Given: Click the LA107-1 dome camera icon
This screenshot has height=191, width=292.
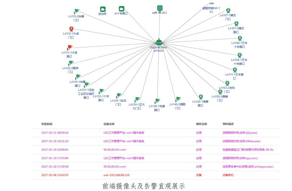Looking at the screenshot, I should point(228,11).
